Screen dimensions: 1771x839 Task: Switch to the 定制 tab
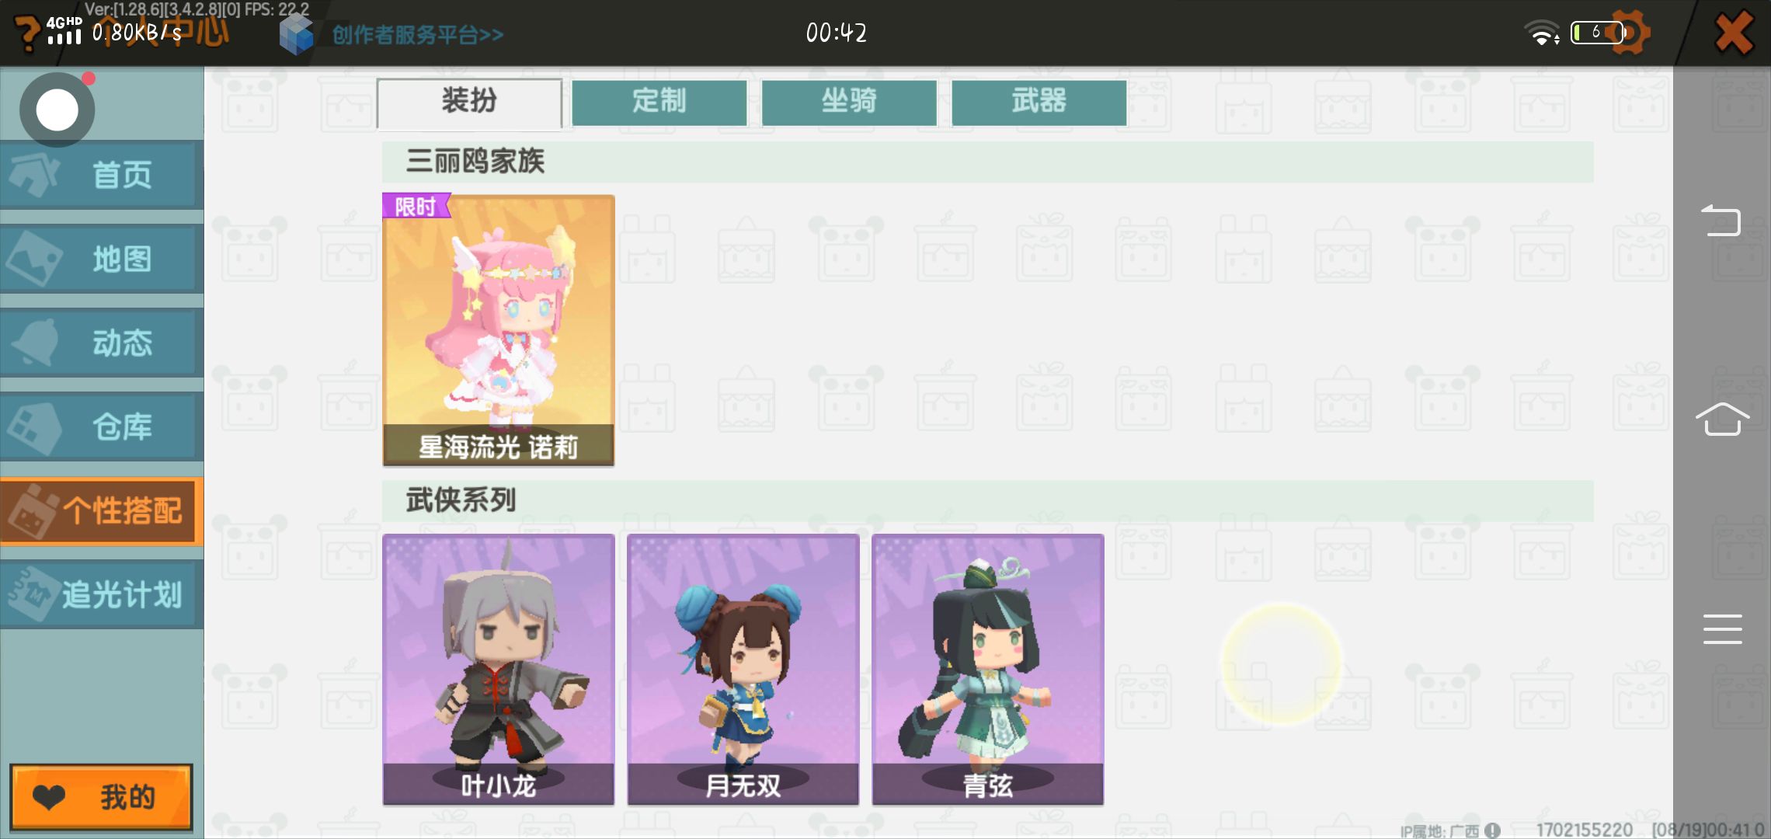click(659, 102)
